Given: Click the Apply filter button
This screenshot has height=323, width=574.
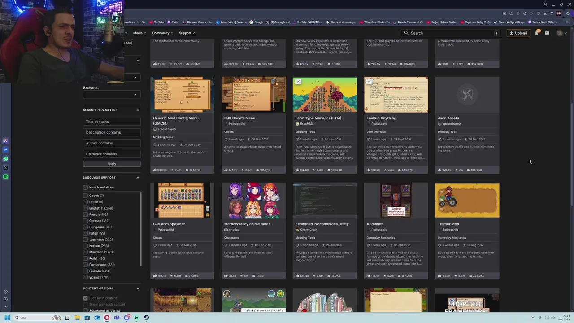Looking at the screenshot, I should pos(112,164).
